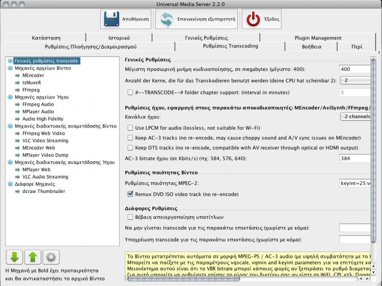Click the green up arrow button

coord(33,257)
